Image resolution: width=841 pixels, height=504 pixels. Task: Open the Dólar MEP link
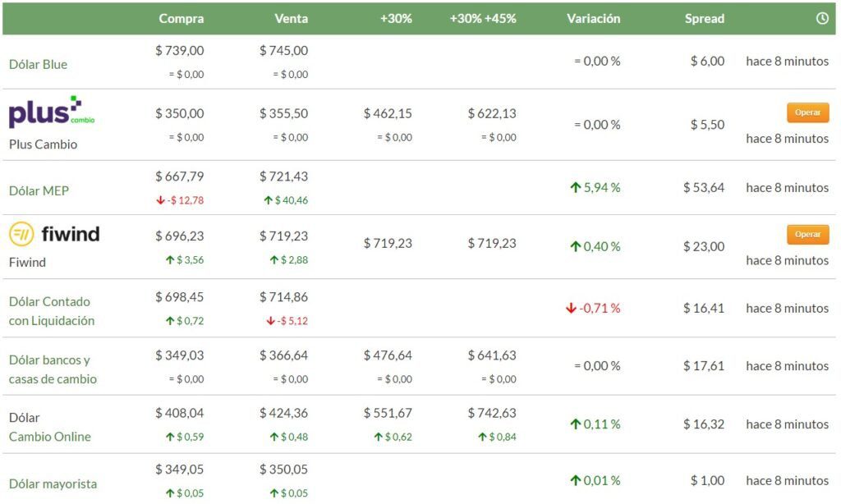[39, 190]
